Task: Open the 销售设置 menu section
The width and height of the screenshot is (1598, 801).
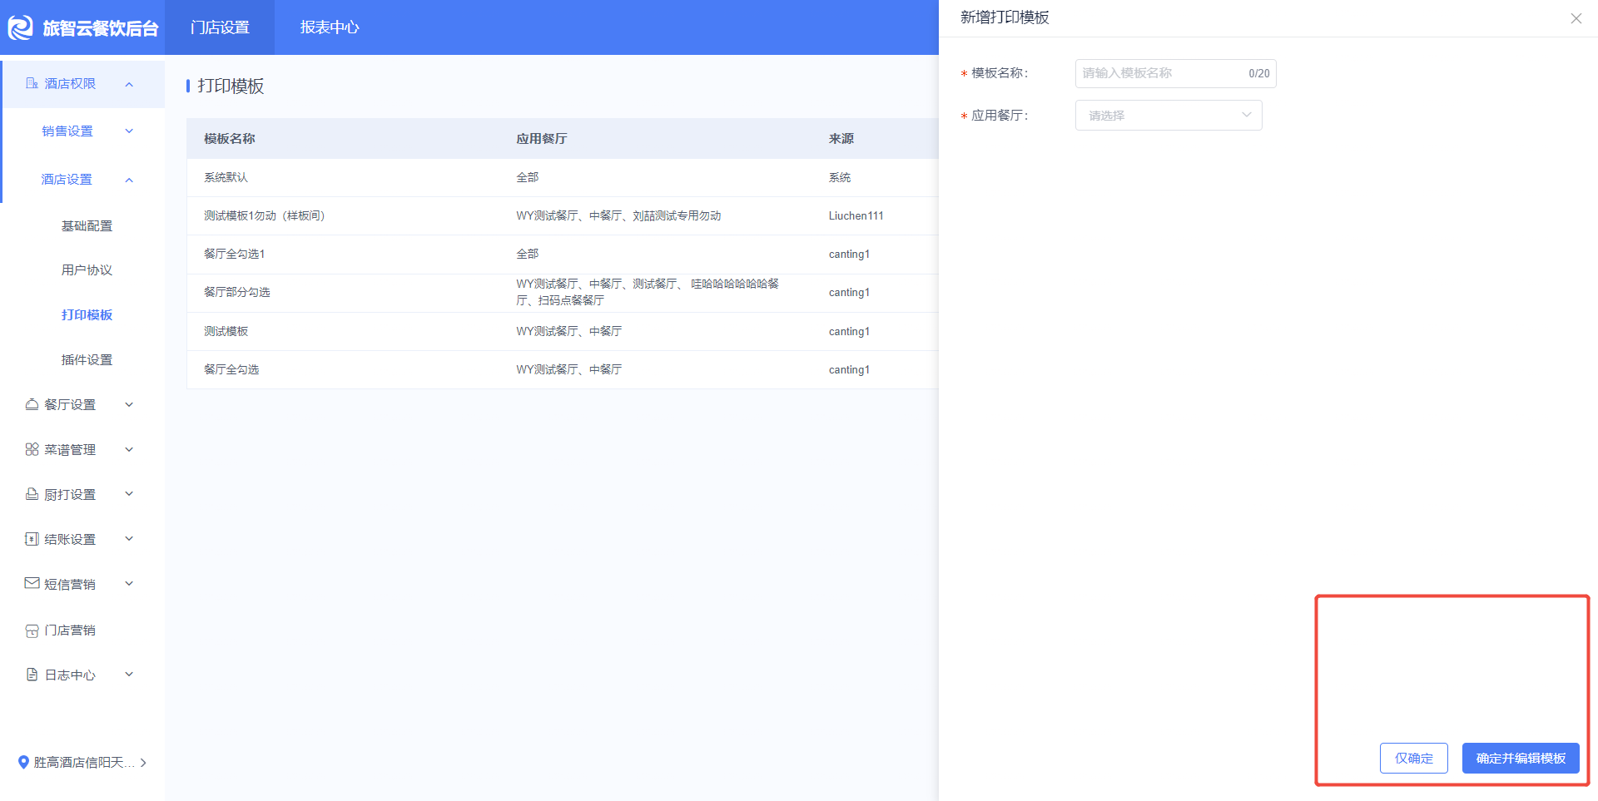Action: click(67, 131)
